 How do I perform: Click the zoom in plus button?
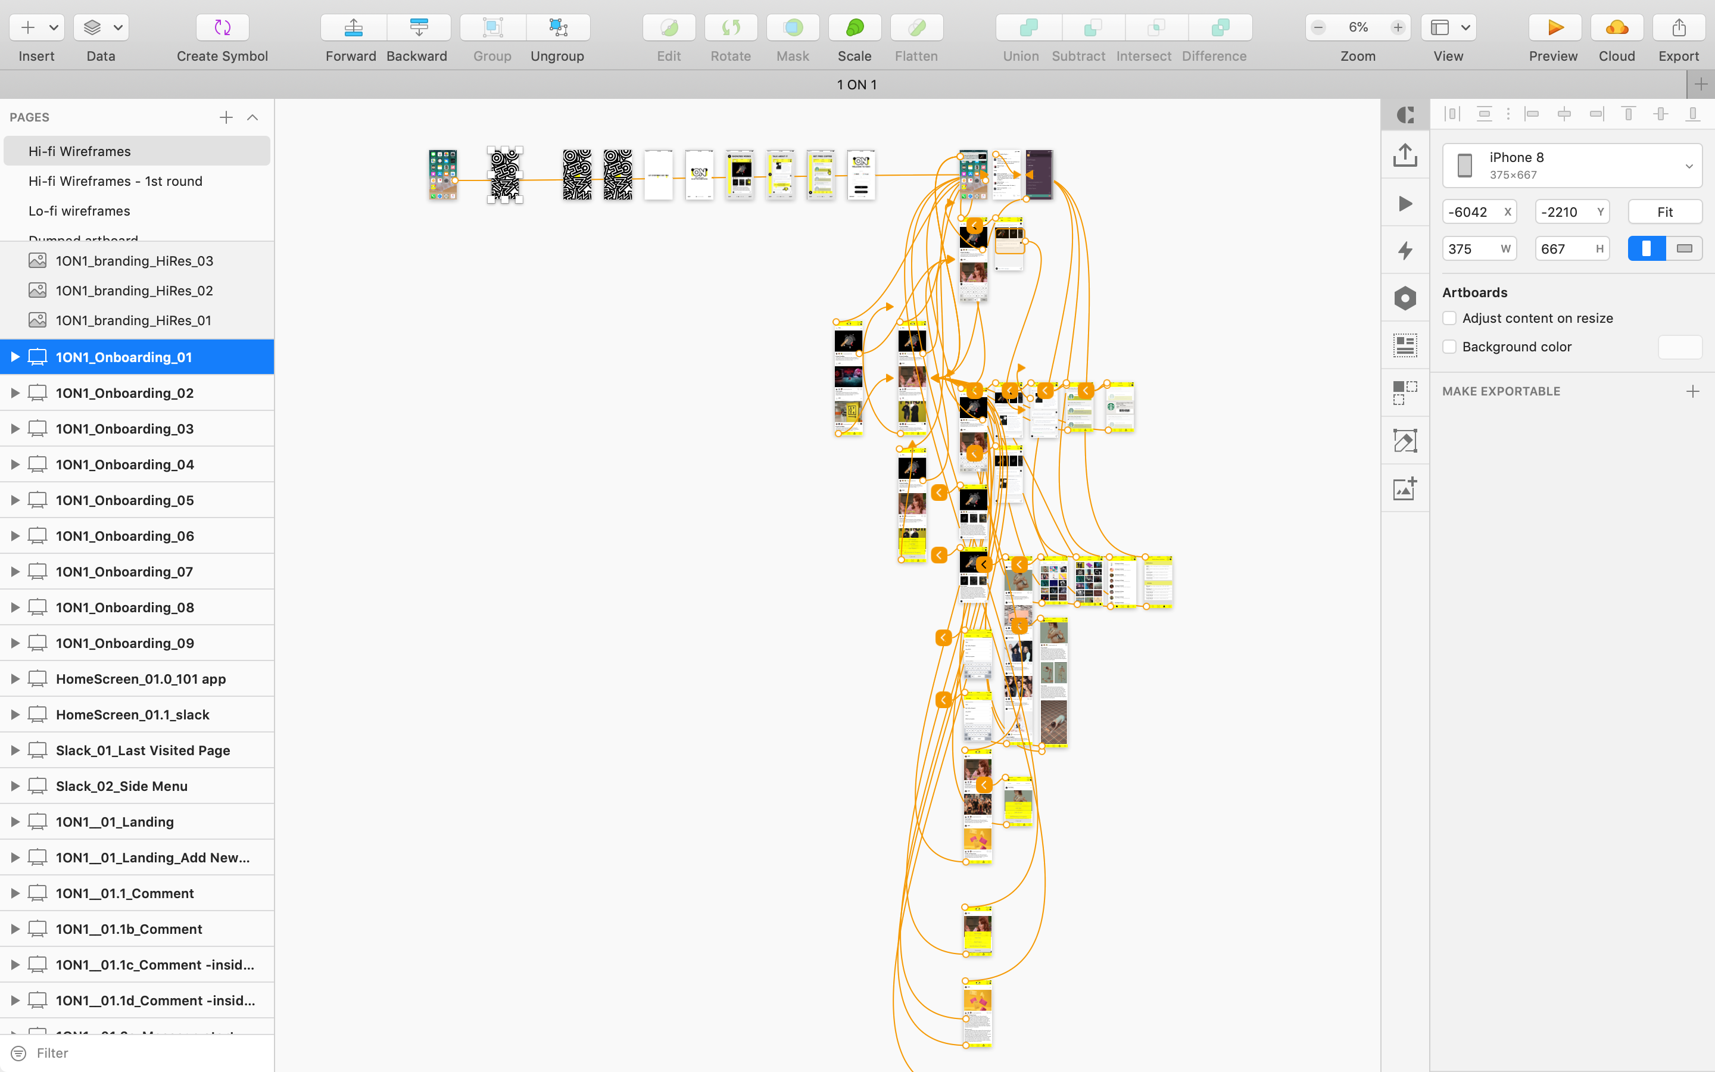click(1398, 27)
